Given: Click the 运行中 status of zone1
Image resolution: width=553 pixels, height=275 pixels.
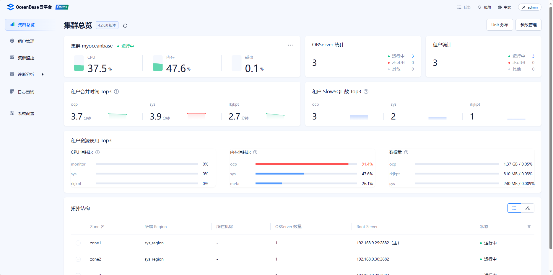Looking at the screenshot, I should coord(488,243).
